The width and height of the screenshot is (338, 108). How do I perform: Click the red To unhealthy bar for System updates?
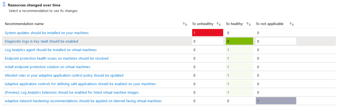pyautogui.click(x=208, y=33)
